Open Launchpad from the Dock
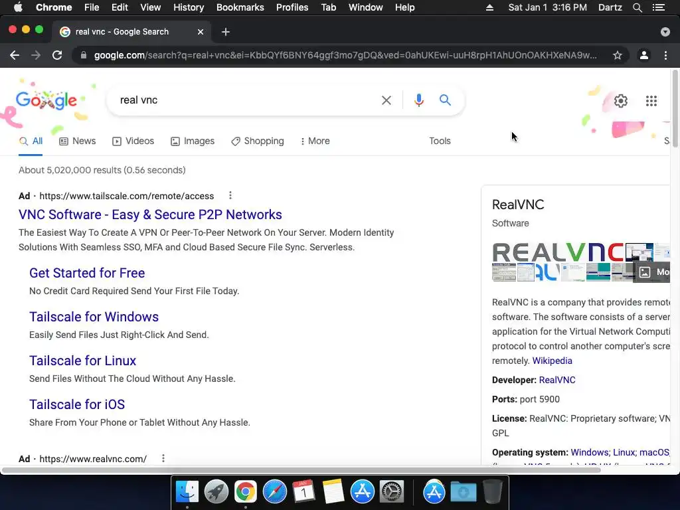Viewport: 680px width, 510px height. point(216,492)
